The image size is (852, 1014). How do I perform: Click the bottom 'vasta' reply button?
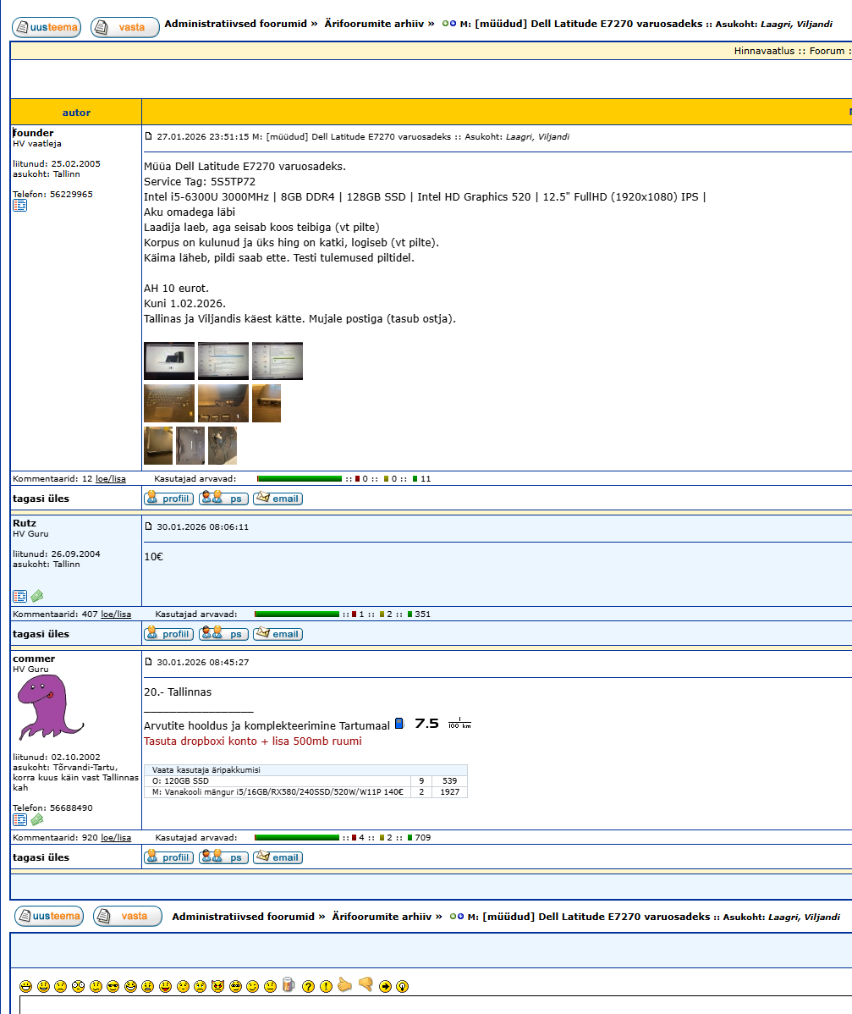(x=127, y=916)
